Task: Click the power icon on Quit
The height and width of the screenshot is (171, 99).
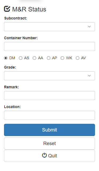Action: pyautogui.click(x=44, y=155)
